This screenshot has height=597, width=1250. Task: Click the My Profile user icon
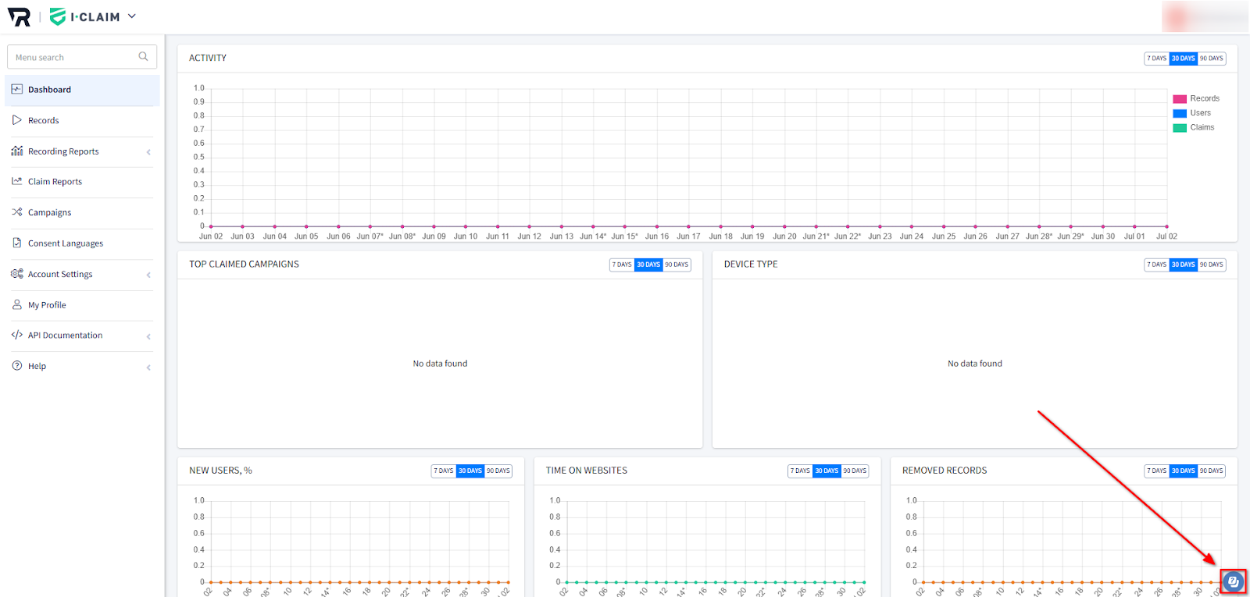pyautogui.click(x=17, y=304)
